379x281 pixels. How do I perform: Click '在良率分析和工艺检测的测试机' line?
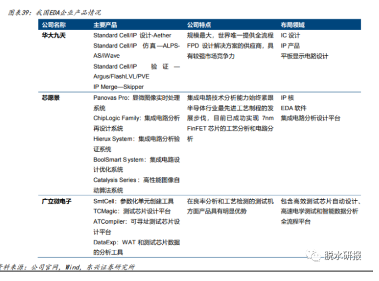230,201
